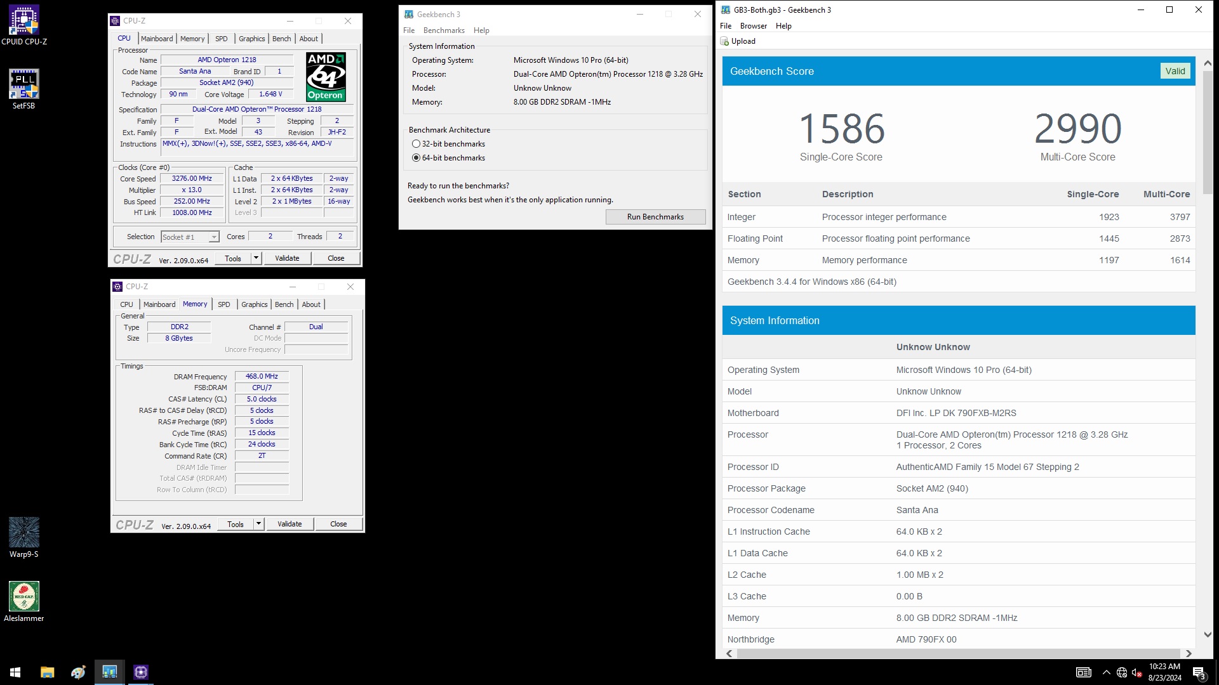Screen dimensions: 1219x685
Task: Switch to Geekbench taskbar icon
Action: tap(109, 672)
